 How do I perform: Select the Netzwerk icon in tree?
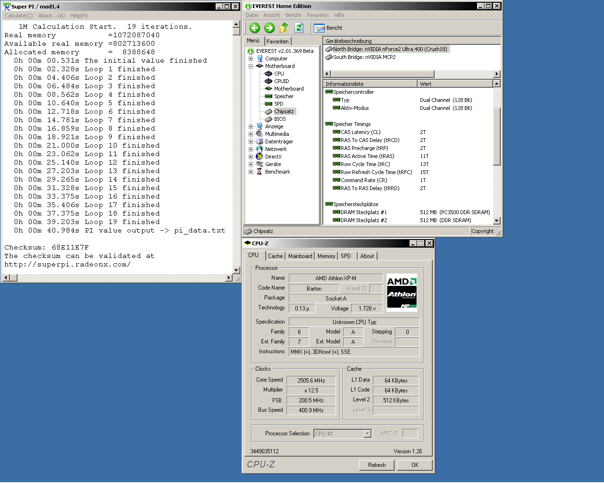pyautogui.click(x=260, y=149)
